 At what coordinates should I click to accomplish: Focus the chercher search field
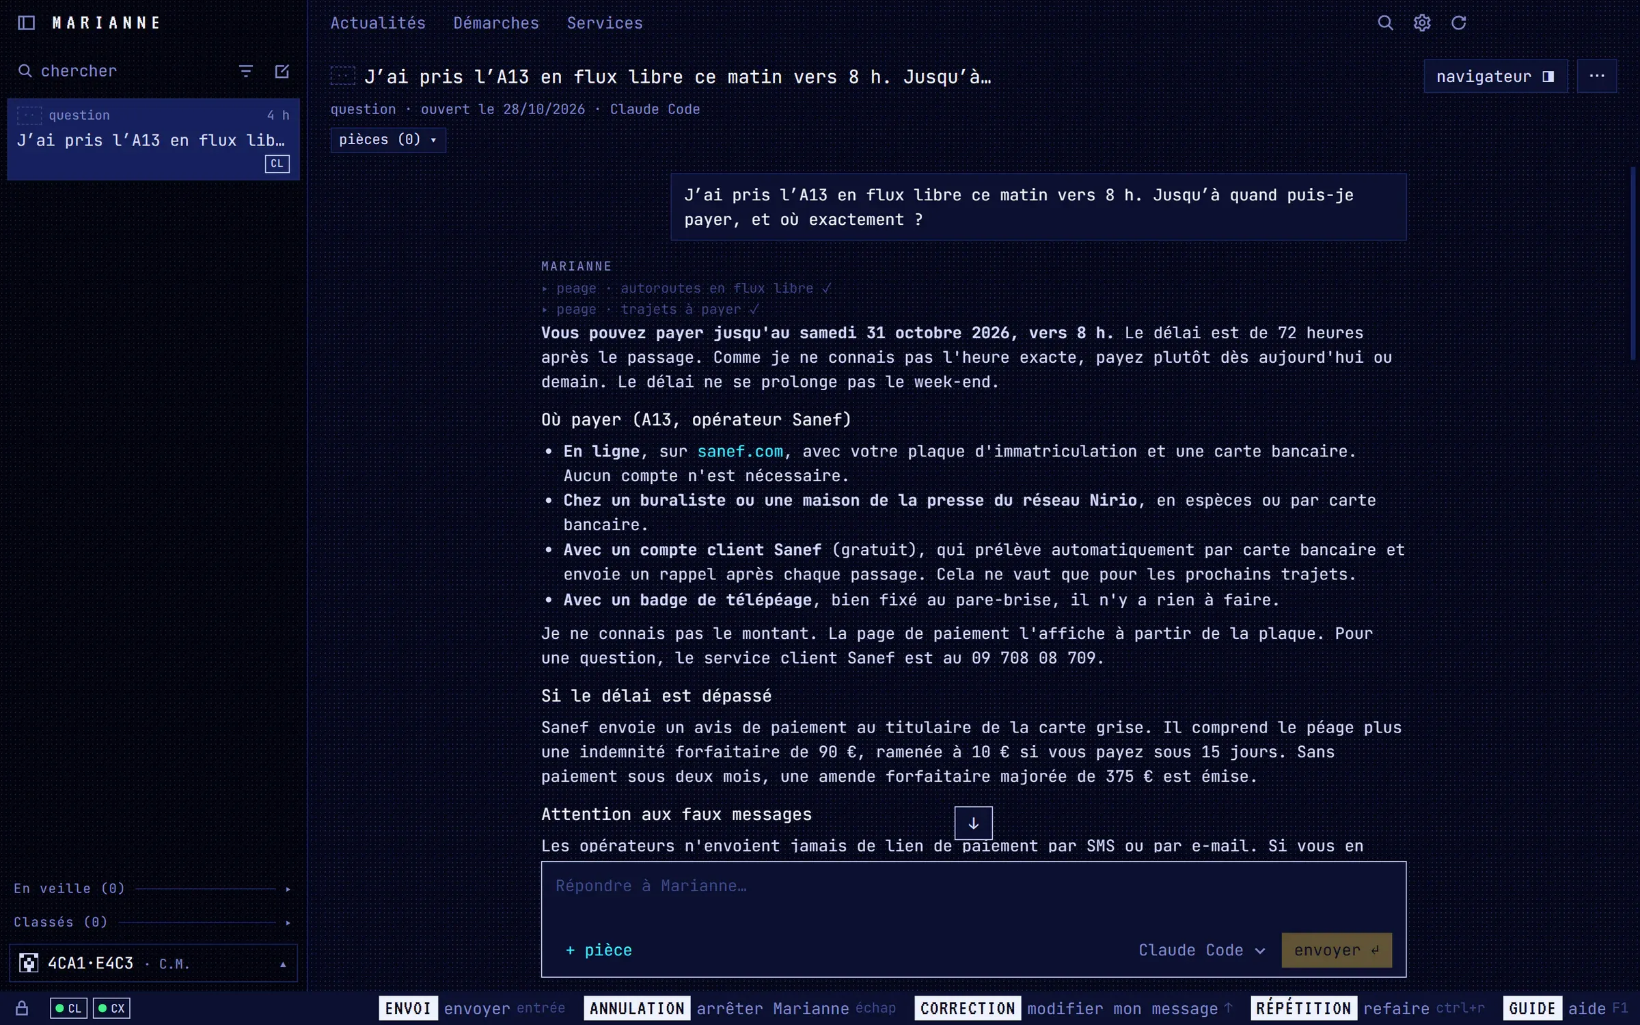pyautogui.click(x=123, y=71)
